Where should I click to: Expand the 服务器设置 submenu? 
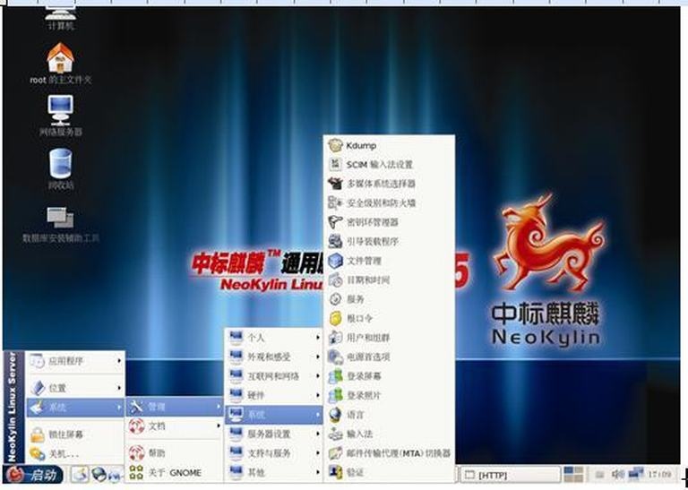(273, 434)
